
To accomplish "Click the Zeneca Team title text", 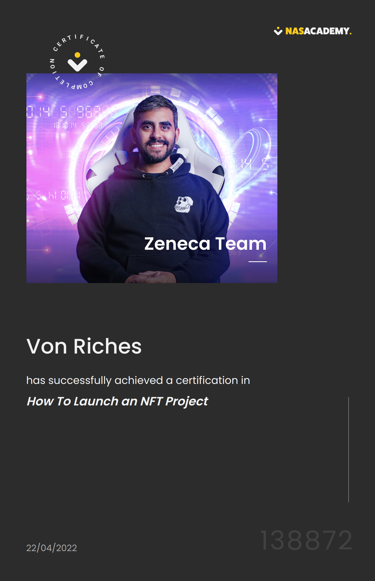I will [x=205, y=244].
